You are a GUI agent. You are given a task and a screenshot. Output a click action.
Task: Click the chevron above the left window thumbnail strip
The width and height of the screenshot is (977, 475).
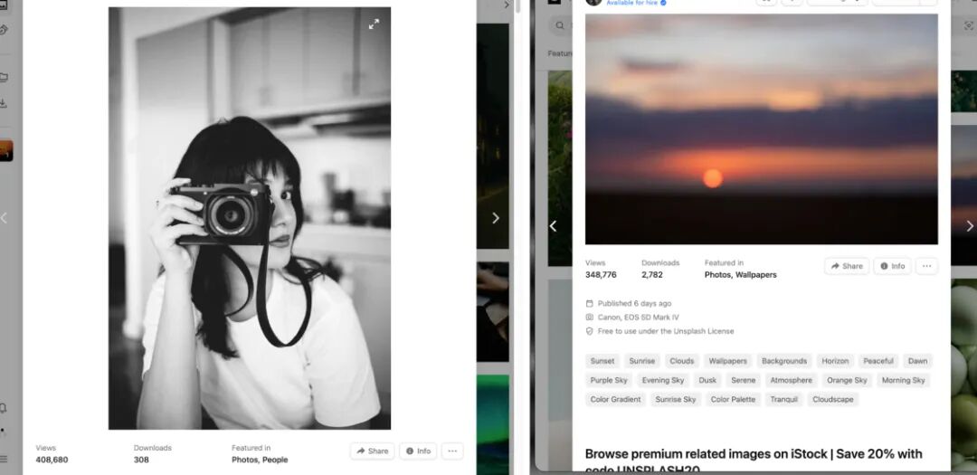point(507,5)
